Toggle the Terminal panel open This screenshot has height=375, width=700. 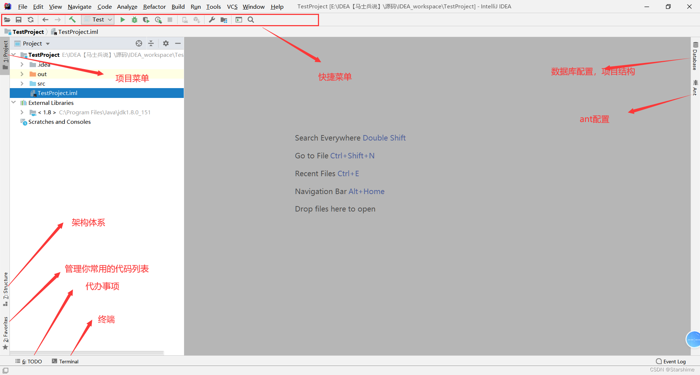[x=65, y=361]
